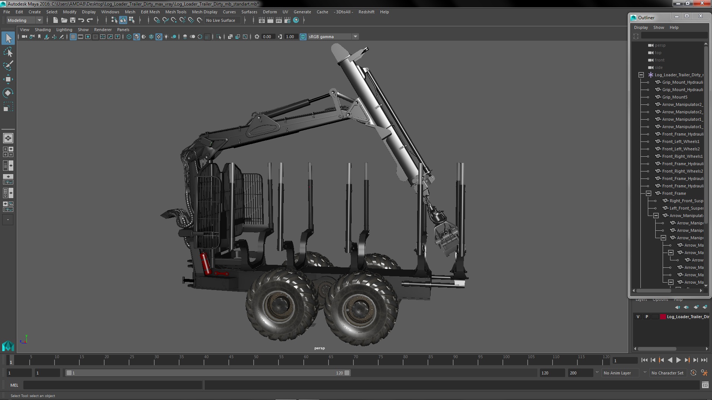Collapse Arrow_Manipulat node under Front_Frame
This screenshot has height=400, width=712.
(x=656, y=216)
